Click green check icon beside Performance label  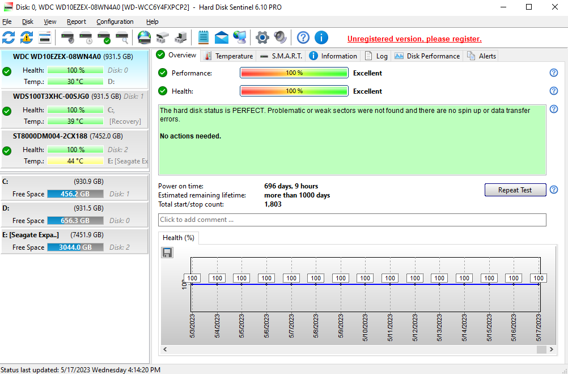(163, 73)
